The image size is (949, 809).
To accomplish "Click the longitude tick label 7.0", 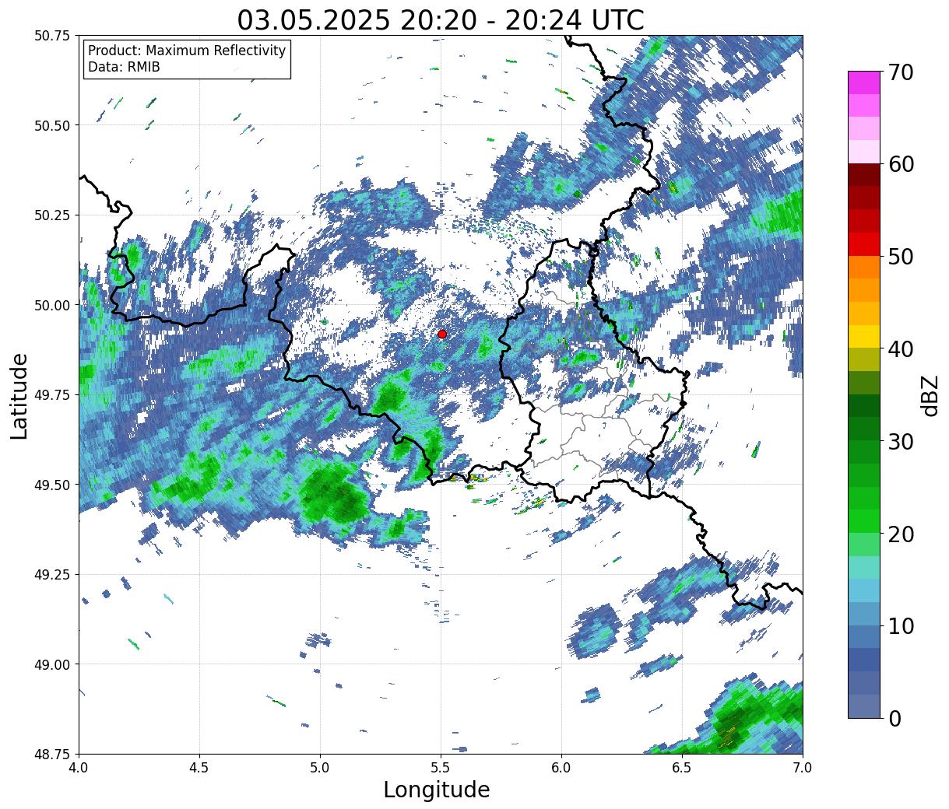I will (803, 767).
